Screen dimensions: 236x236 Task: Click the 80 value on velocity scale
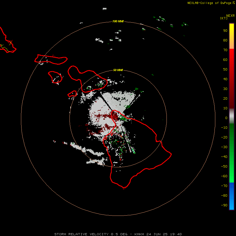pyautogui.click(x=225, y=40)
